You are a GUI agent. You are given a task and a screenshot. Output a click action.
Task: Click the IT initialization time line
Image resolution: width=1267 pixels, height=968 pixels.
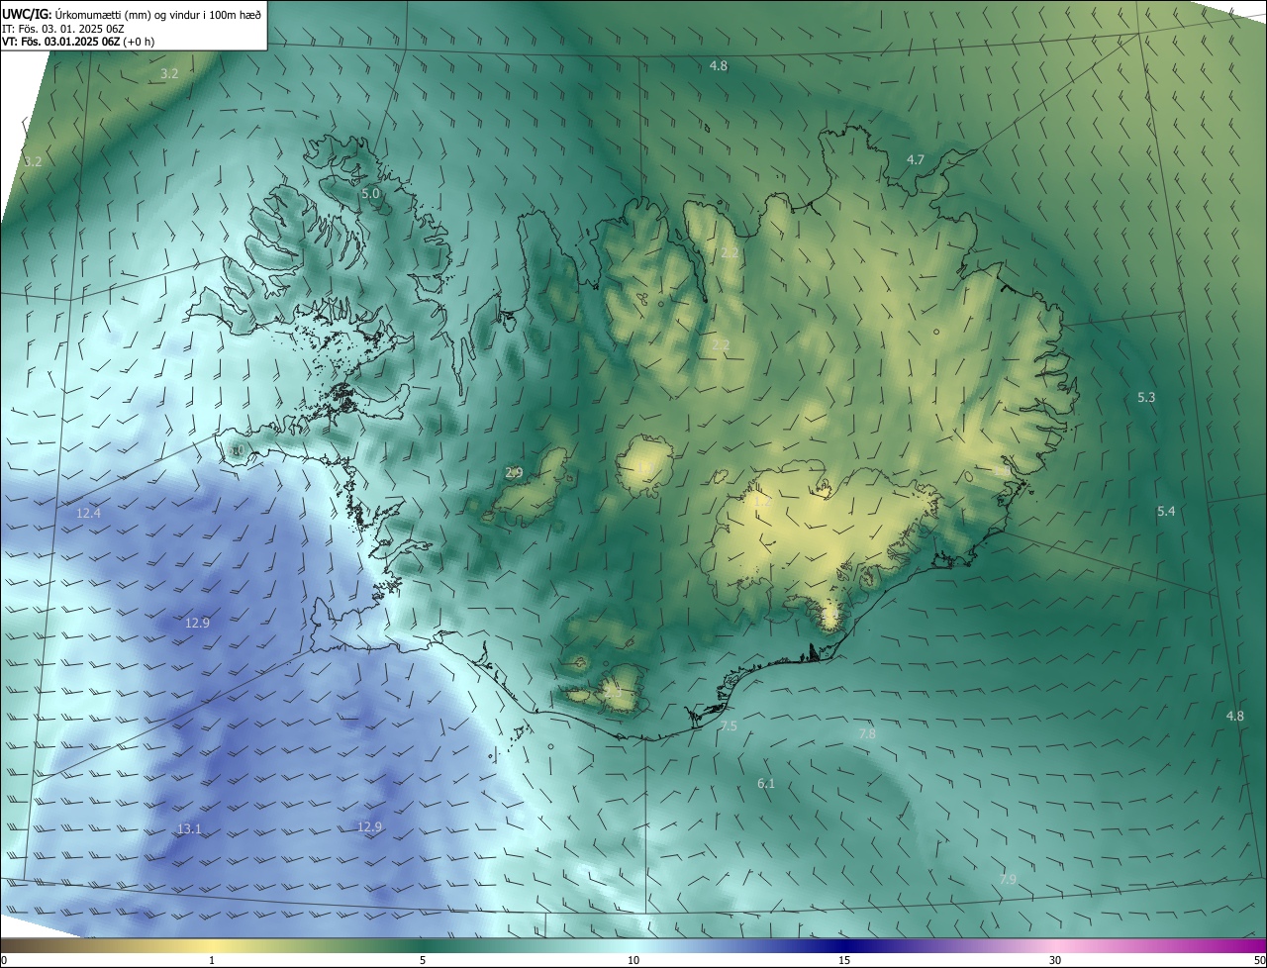[62, 29]
